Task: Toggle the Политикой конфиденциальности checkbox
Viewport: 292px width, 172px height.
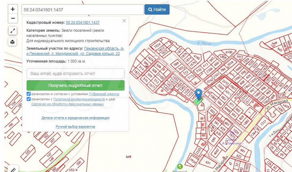Action: [28, 99]
